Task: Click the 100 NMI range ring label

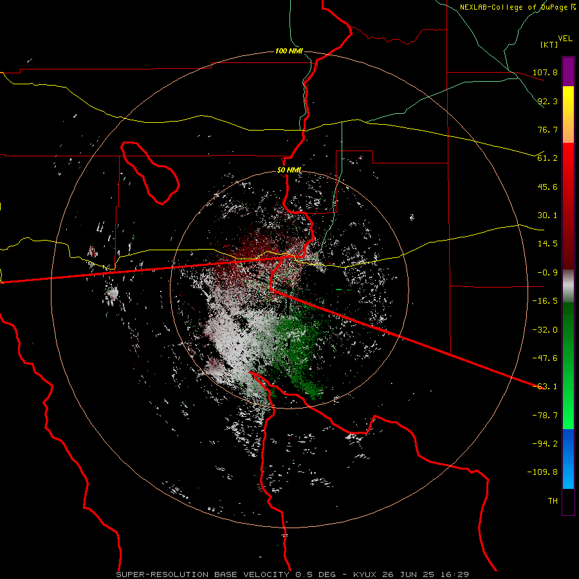Action: click(289, 51)
